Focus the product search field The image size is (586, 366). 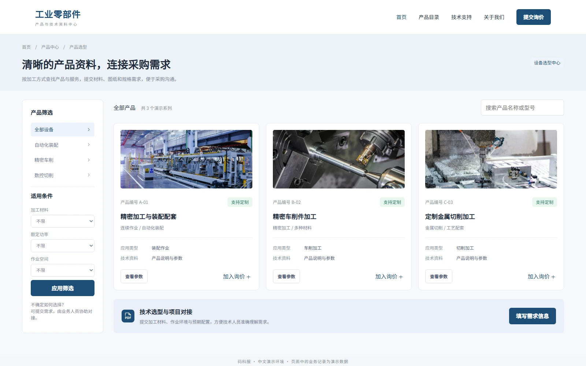[522, 108]
